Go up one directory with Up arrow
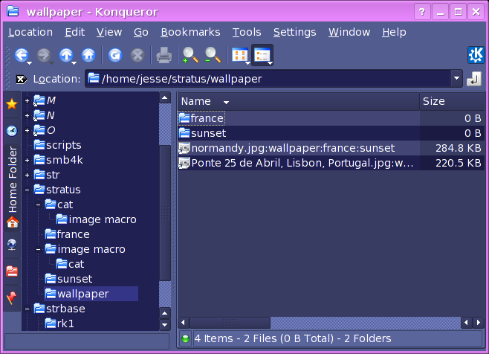 [66, 55]
